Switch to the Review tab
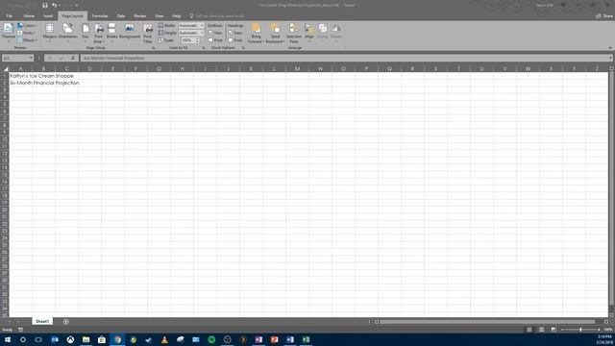The image size is (615, 346). [x=139, y=16]
